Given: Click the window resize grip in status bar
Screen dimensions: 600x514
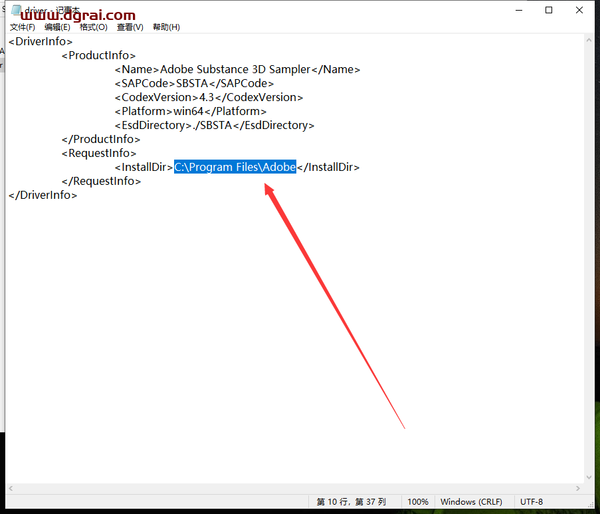Looking at the screenshot, I should (591, 505).
